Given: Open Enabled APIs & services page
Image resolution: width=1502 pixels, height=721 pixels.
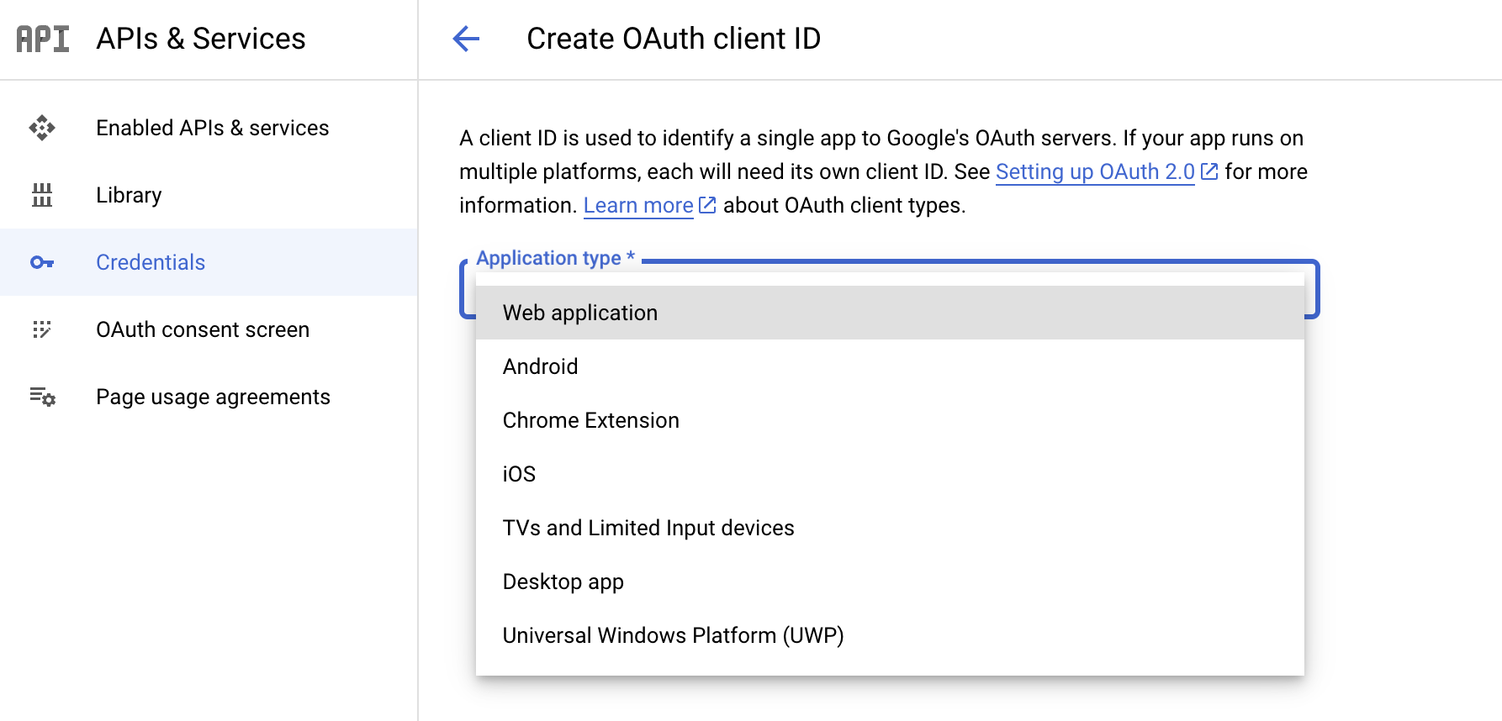Looking at the screenshot, I should pos(209,128).
